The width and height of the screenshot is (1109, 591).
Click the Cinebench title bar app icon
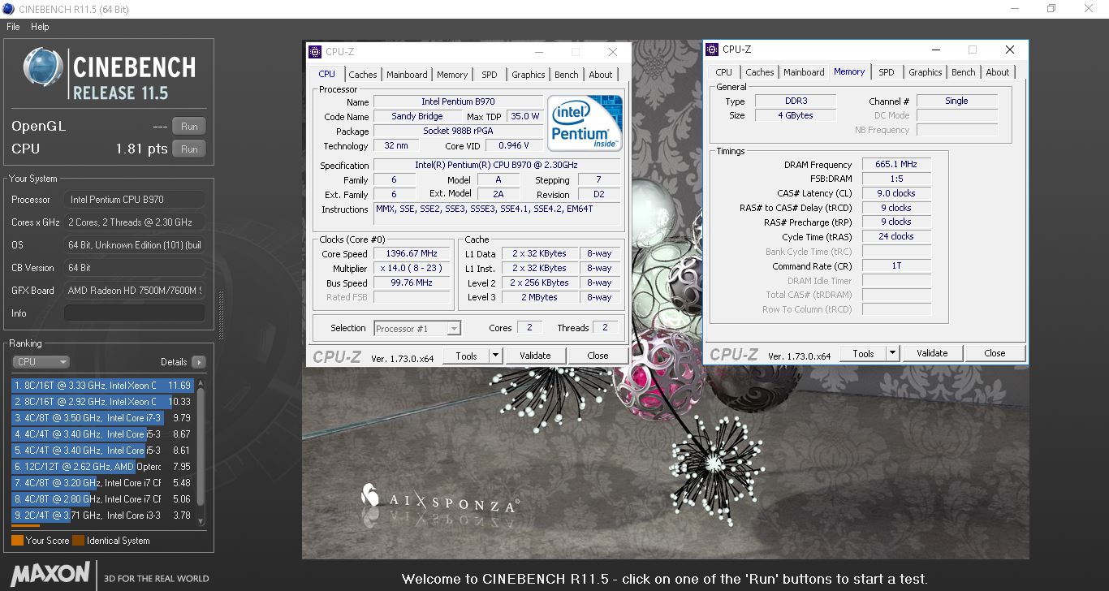click(x=9, y=9)
